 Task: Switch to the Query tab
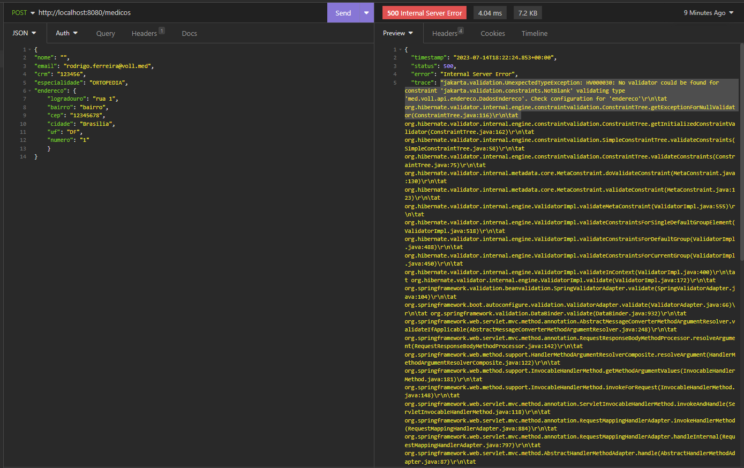tap(106, 33)
